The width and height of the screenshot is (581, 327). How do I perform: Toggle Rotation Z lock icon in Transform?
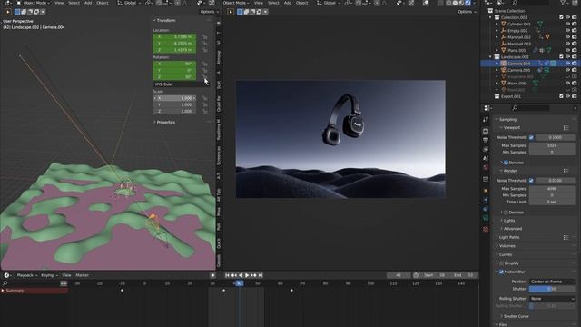[204, 76]
